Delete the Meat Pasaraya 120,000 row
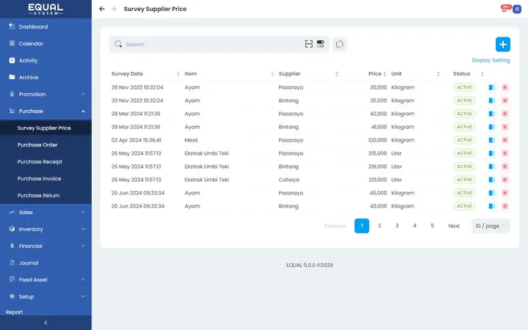 point(505,140)
